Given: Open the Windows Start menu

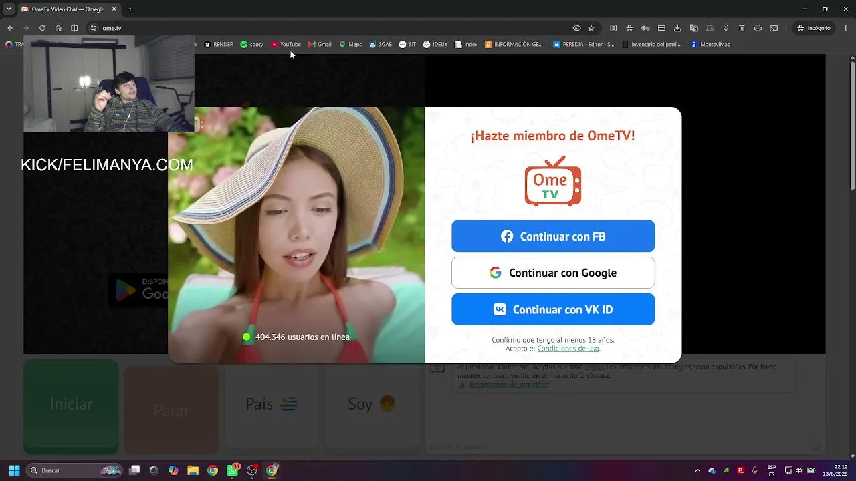Looking at the screenshot, I should pos(14,470).
